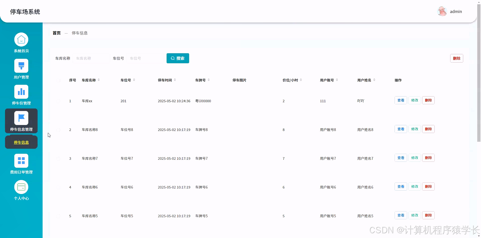Select the 停车信息管理 flag icon
The image size is (481, 238).
tap(21, 117)
